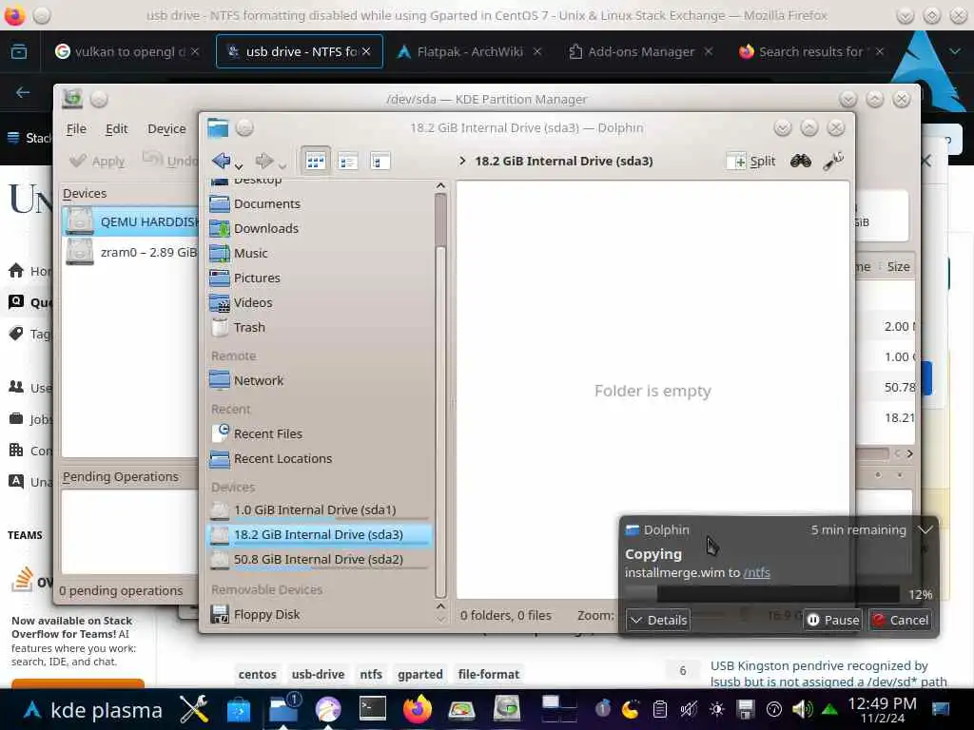Open the /ntfs destination link in the notification
This screenshot has width=974, height=730.
pos(756,572)
